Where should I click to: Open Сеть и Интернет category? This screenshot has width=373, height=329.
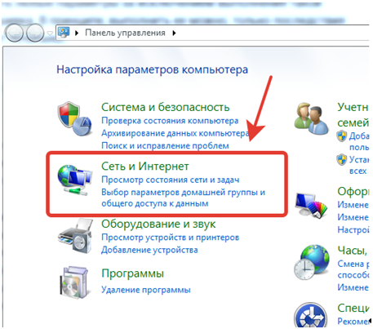(x=145, y=166)
